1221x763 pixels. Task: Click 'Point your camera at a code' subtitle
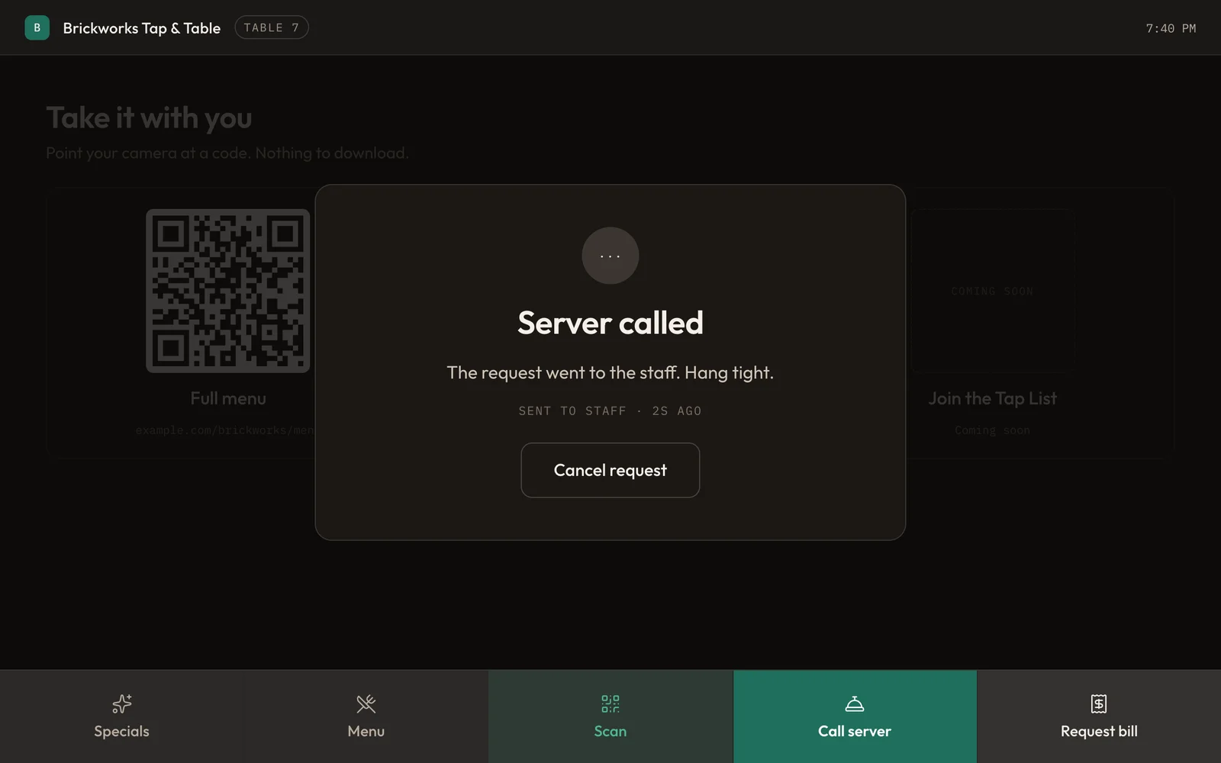pyautogui.click(x=227, y=153)
